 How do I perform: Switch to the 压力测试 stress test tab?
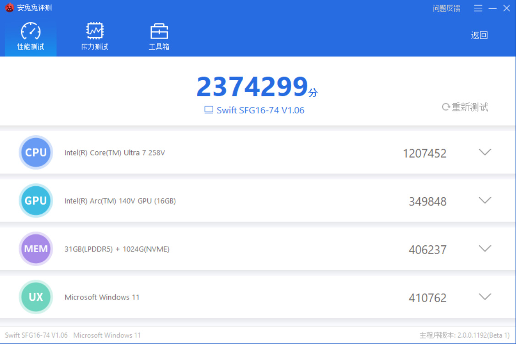tap(95, 37)
